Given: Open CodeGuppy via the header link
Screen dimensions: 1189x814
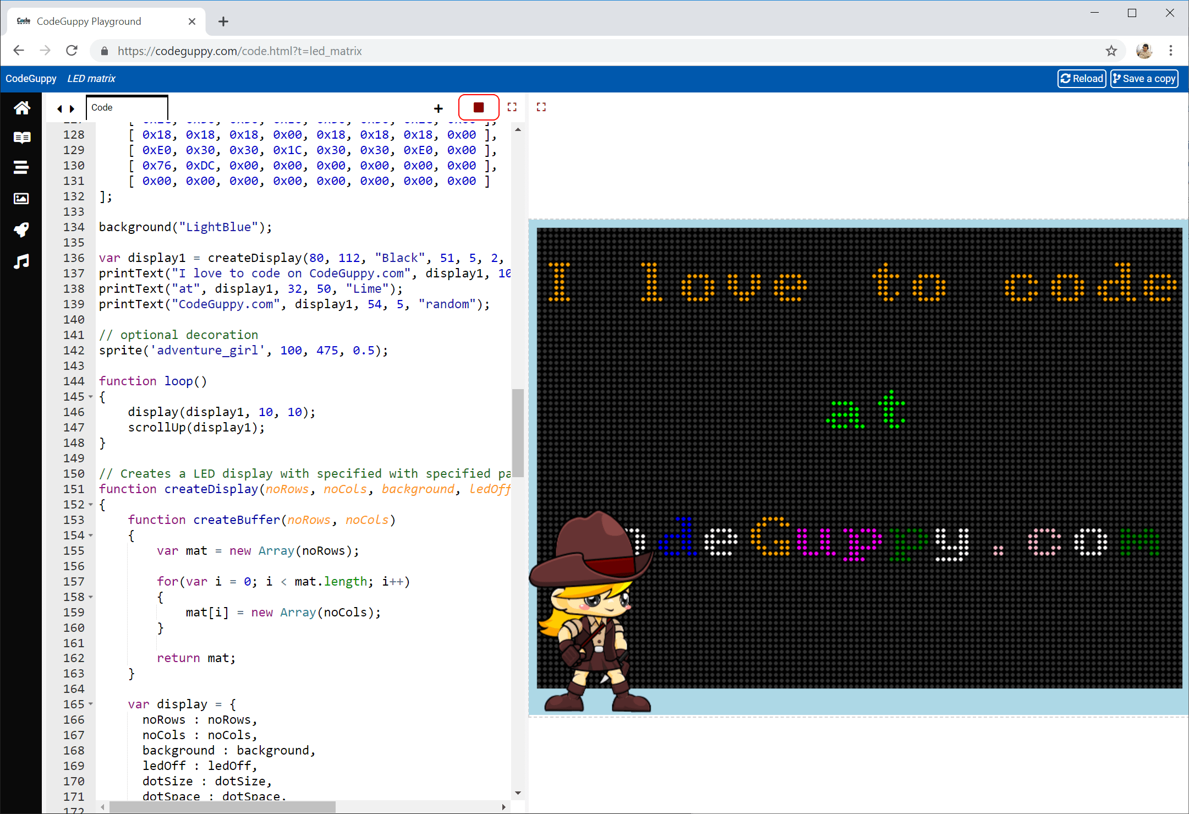Looking at the screenshot, I should (30, 78).
